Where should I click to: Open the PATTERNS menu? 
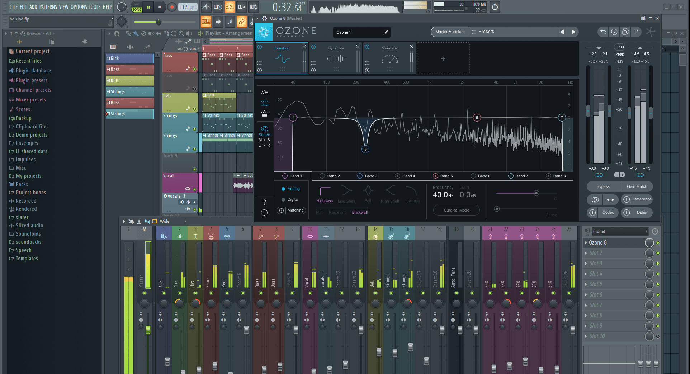48,7
